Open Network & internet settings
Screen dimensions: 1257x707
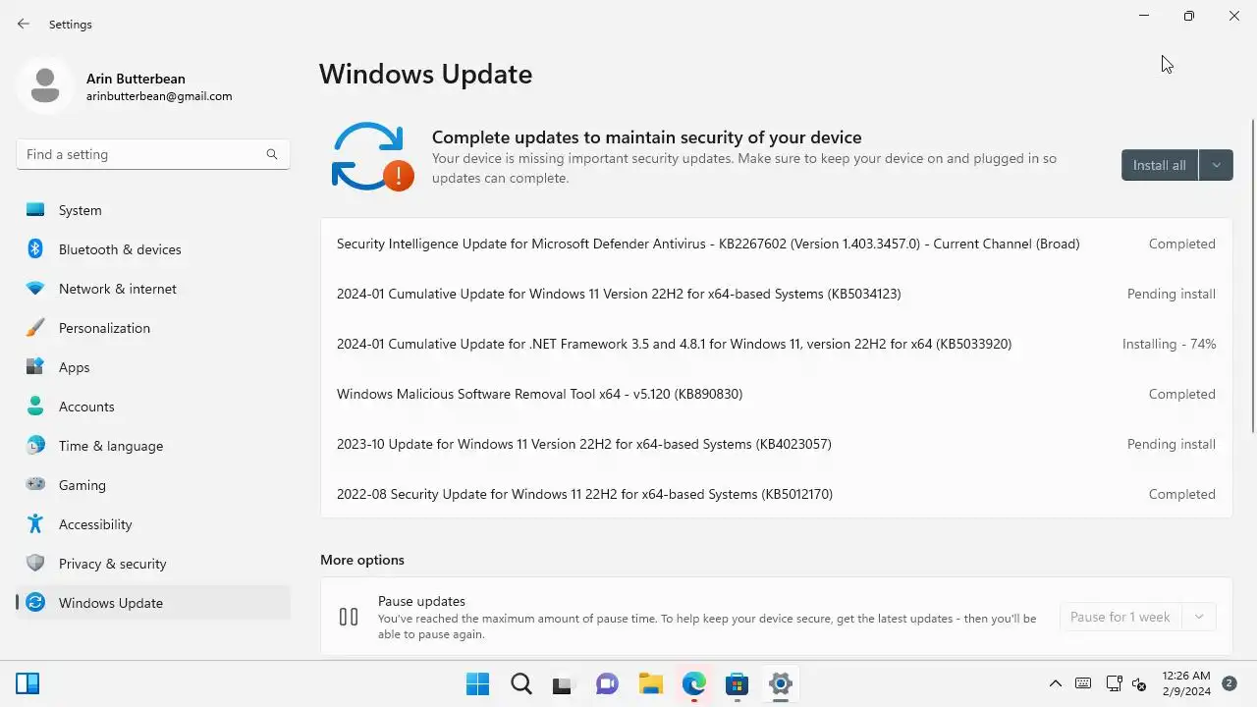point(153,289)
